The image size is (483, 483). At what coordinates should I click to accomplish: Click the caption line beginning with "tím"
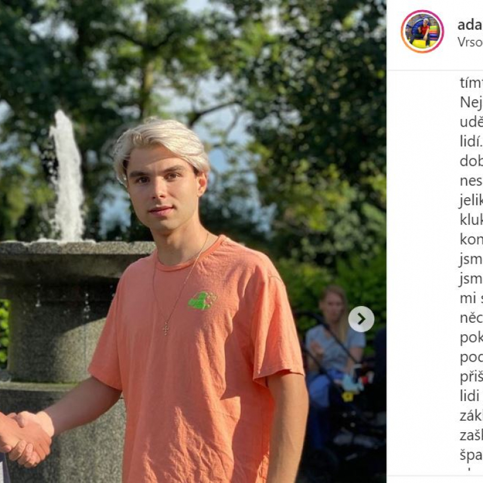[x=471, y=83]
